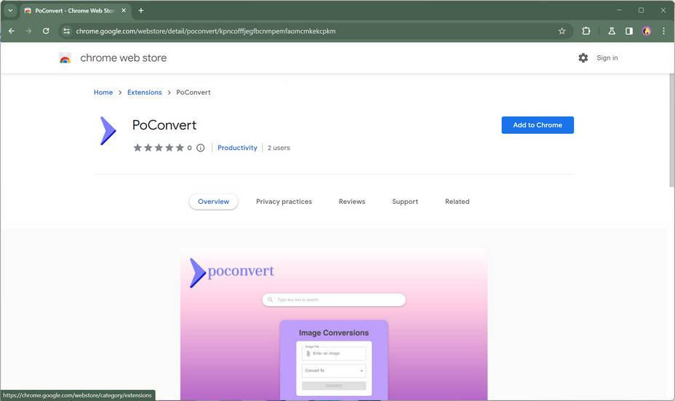This screenshot has width=675, height=401.
Task: Bookmark this page with the star icon
Action: click(x=562, y=31)
